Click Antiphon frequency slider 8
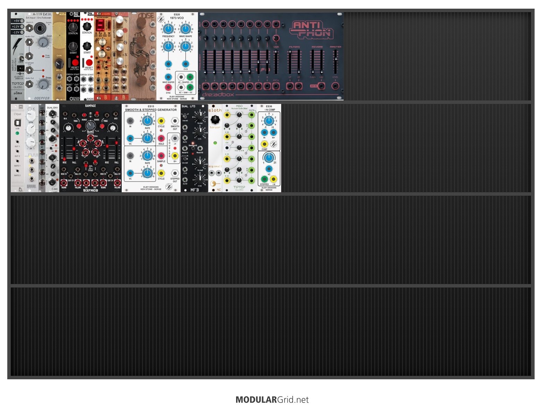The width and height of the screenshot is (545, 407). point(267,62)
